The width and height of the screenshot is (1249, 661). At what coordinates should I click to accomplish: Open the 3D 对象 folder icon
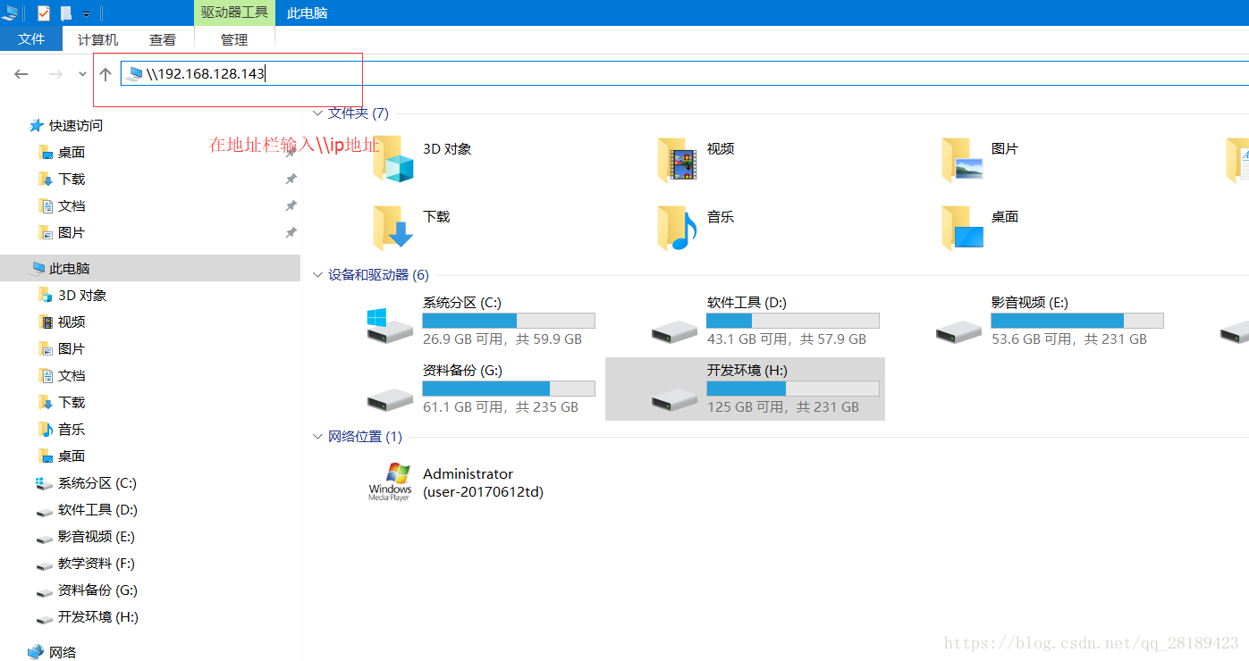pos(393,161)
